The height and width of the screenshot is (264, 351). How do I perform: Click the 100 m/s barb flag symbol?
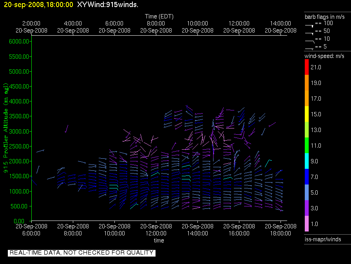[309, 26]
